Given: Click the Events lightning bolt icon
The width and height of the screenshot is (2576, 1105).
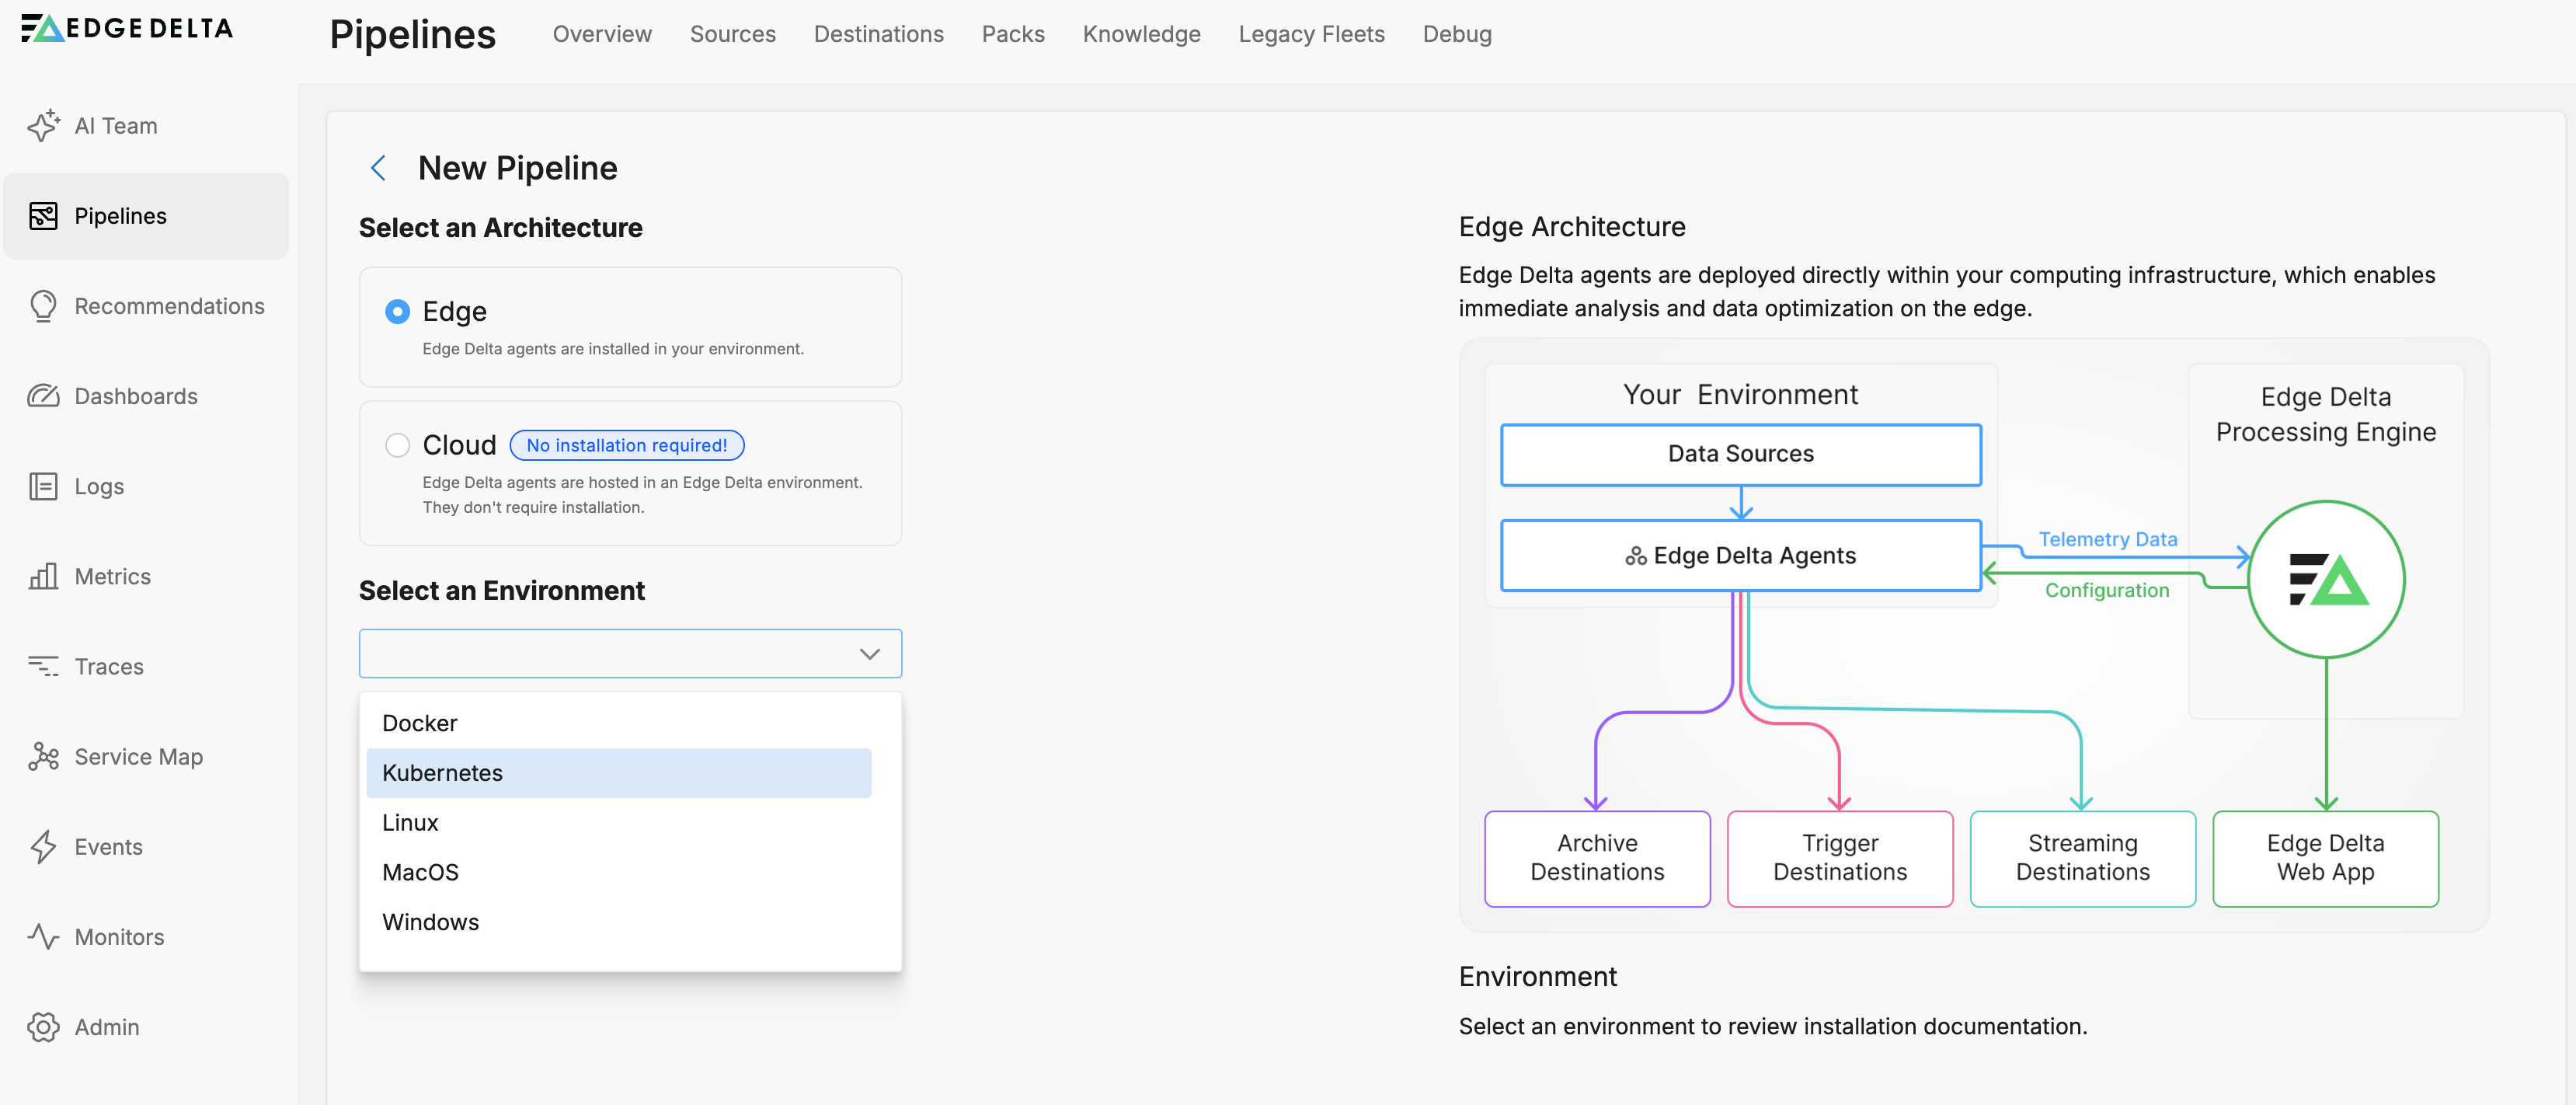Looking at the screenshot, I should tap(43, 846).
